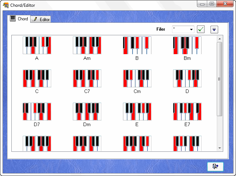Select the B chord keyboard diagram

point(137,45)
